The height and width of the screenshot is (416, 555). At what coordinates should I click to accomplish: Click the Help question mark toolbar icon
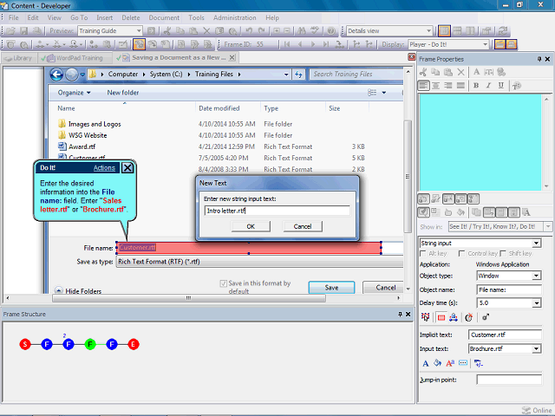[x=331, y=31]
